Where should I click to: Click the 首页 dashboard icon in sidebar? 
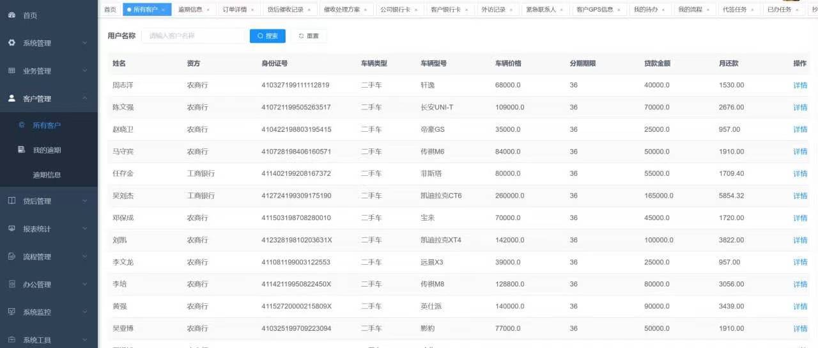coord(12,15)
